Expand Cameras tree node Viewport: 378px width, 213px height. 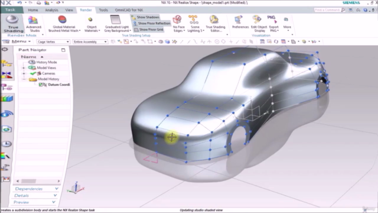click(24, 73)
